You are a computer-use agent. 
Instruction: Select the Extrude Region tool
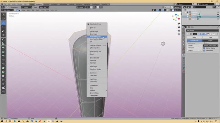3,48
